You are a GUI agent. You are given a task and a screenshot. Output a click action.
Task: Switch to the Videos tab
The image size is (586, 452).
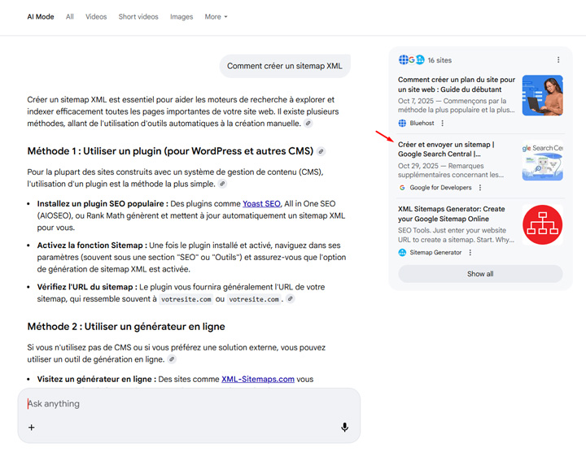(96, 16)
